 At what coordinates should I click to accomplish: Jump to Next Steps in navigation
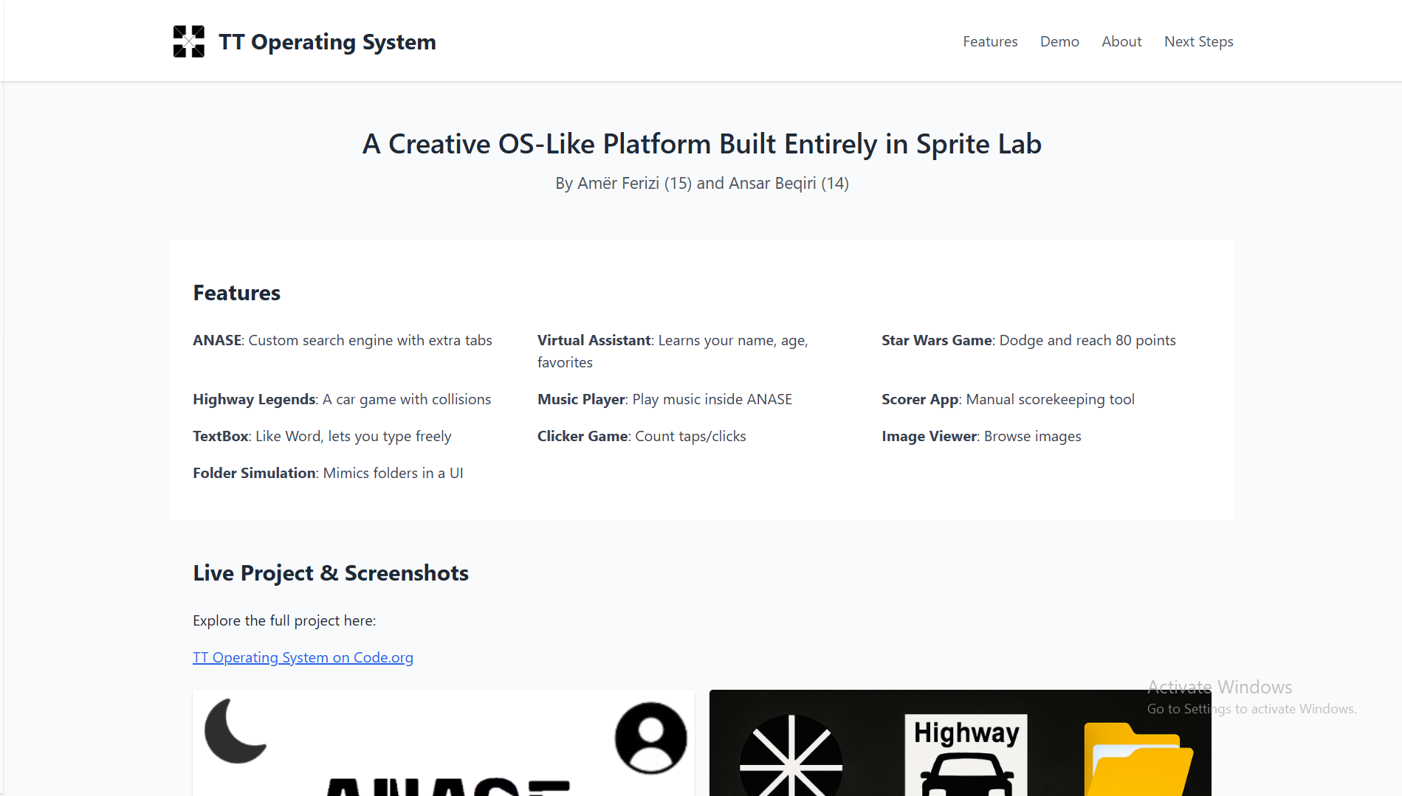coord(1198,41)
